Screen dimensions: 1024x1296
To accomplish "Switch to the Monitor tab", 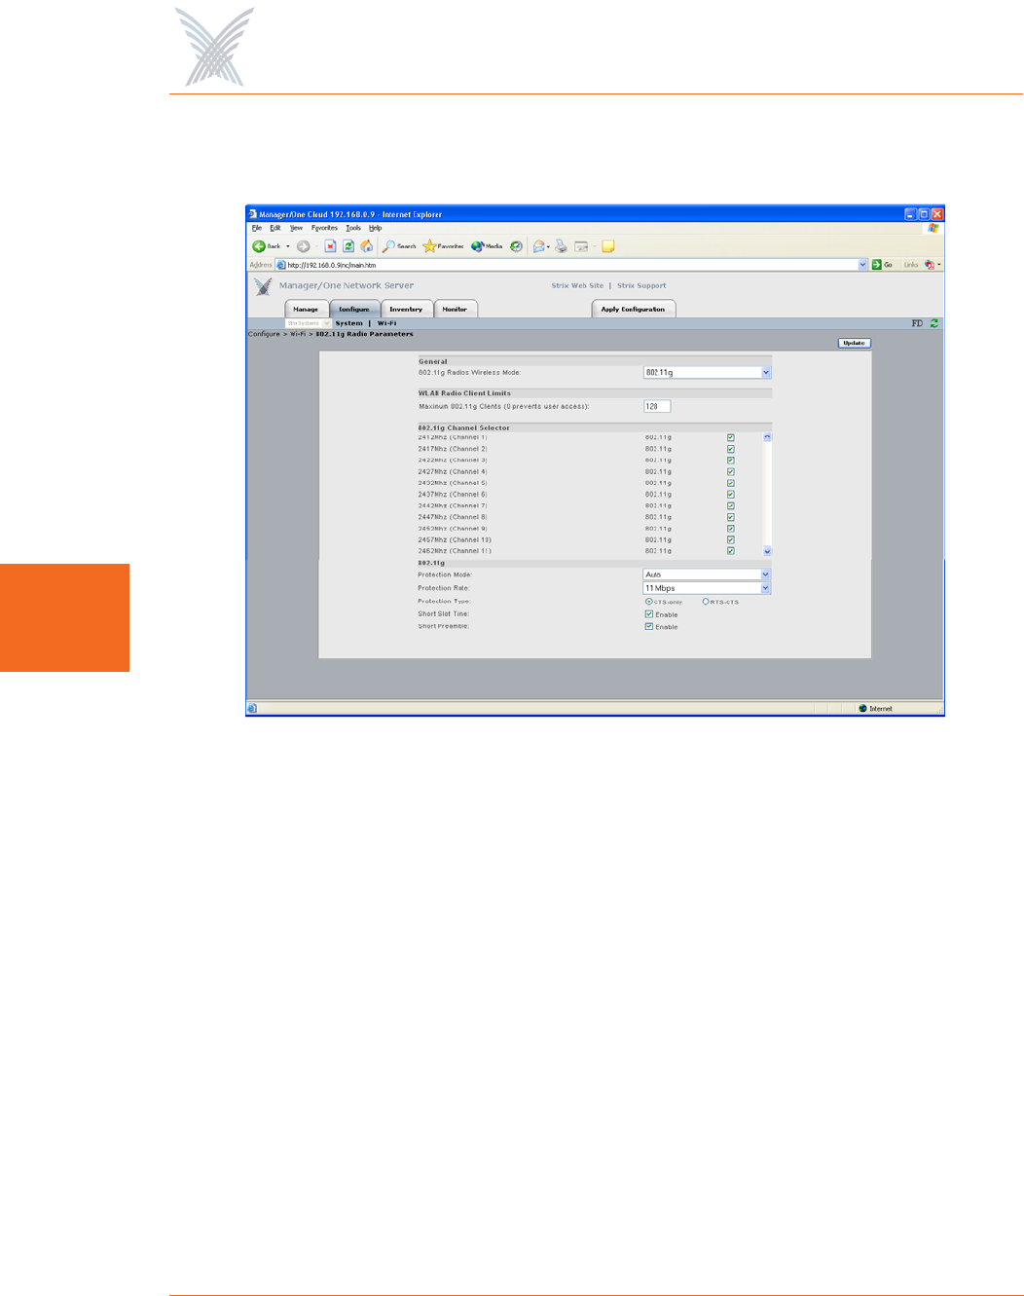I will [x=455, y=310].
